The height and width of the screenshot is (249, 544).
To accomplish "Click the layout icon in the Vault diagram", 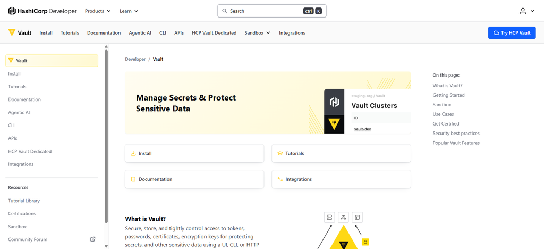I will pos(358,218).
